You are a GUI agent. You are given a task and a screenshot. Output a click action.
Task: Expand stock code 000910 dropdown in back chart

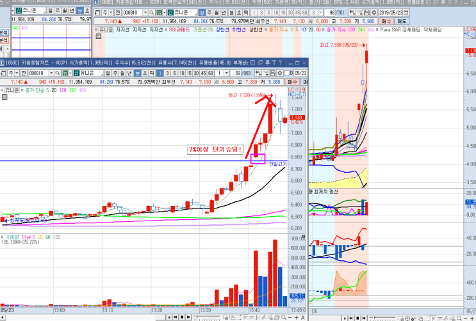(x=145, y=13)
